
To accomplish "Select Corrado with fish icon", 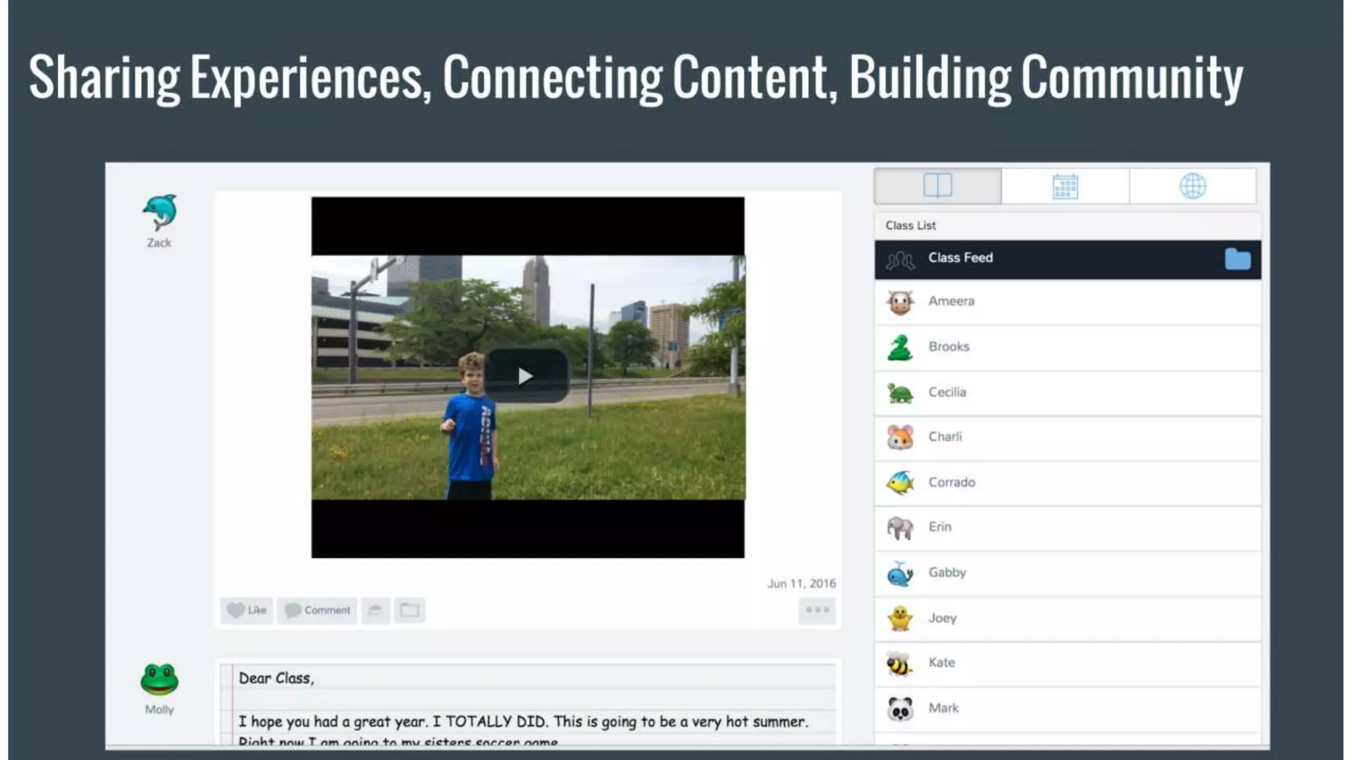I will [x=951, y=483].
